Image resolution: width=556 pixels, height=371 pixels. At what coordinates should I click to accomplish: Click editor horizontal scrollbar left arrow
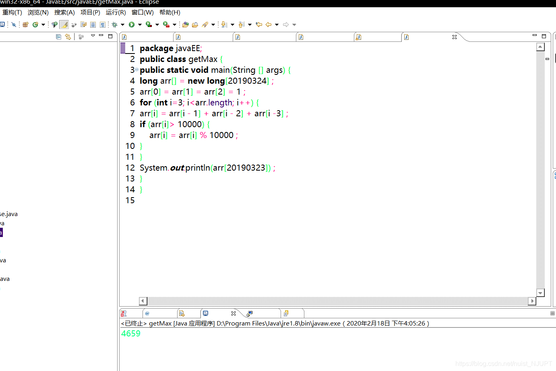[x=143, y=301]
